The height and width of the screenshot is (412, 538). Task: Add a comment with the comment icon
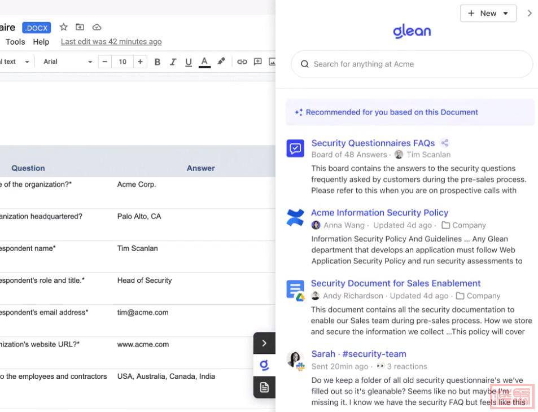pyautogui.click(x=257, y=62)
